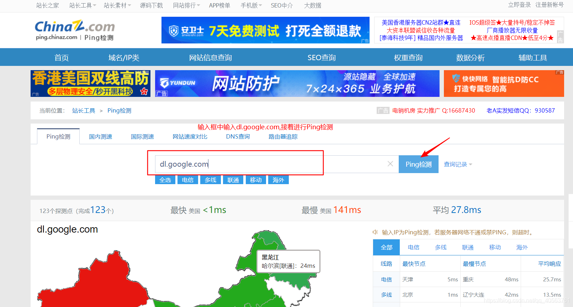The width and height of the screenshot is (573, 307).
Task: Switch to the 网站速度对比 tab
Action: [x=190, y=136]
